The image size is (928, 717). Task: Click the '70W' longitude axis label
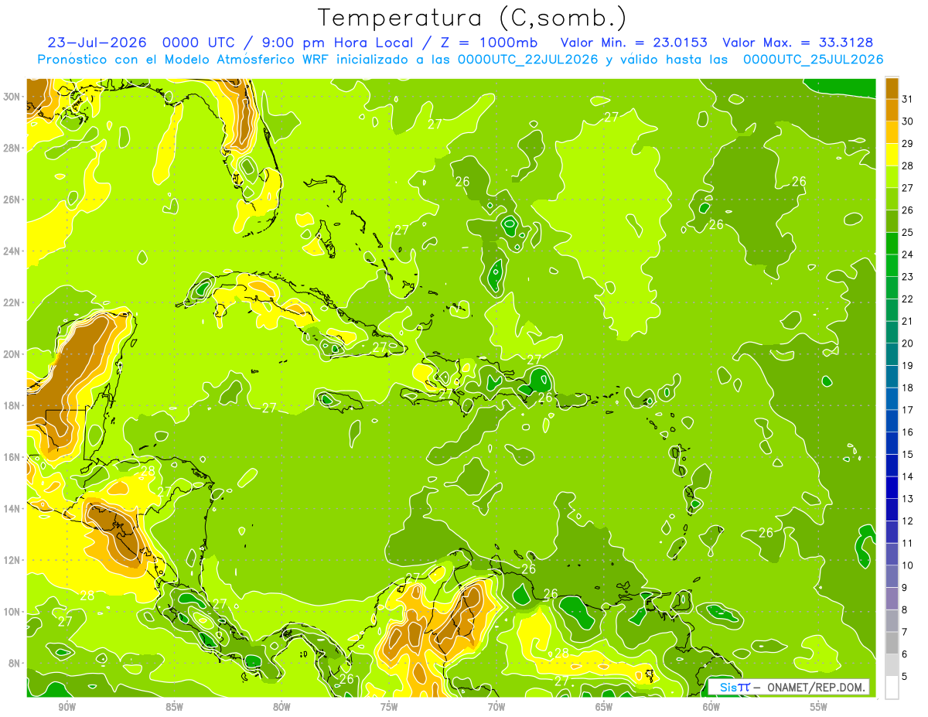click(496, 707)
